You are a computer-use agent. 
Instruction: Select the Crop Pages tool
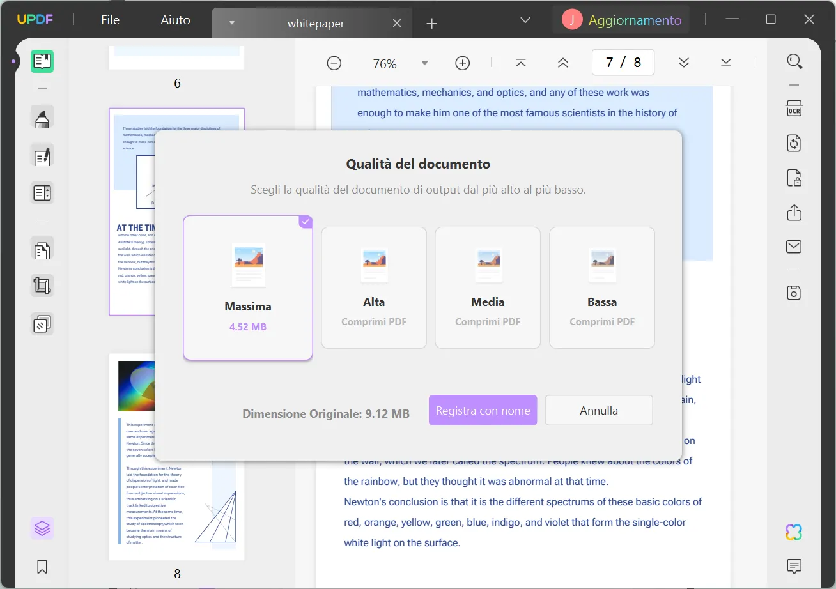pos(42,286)
